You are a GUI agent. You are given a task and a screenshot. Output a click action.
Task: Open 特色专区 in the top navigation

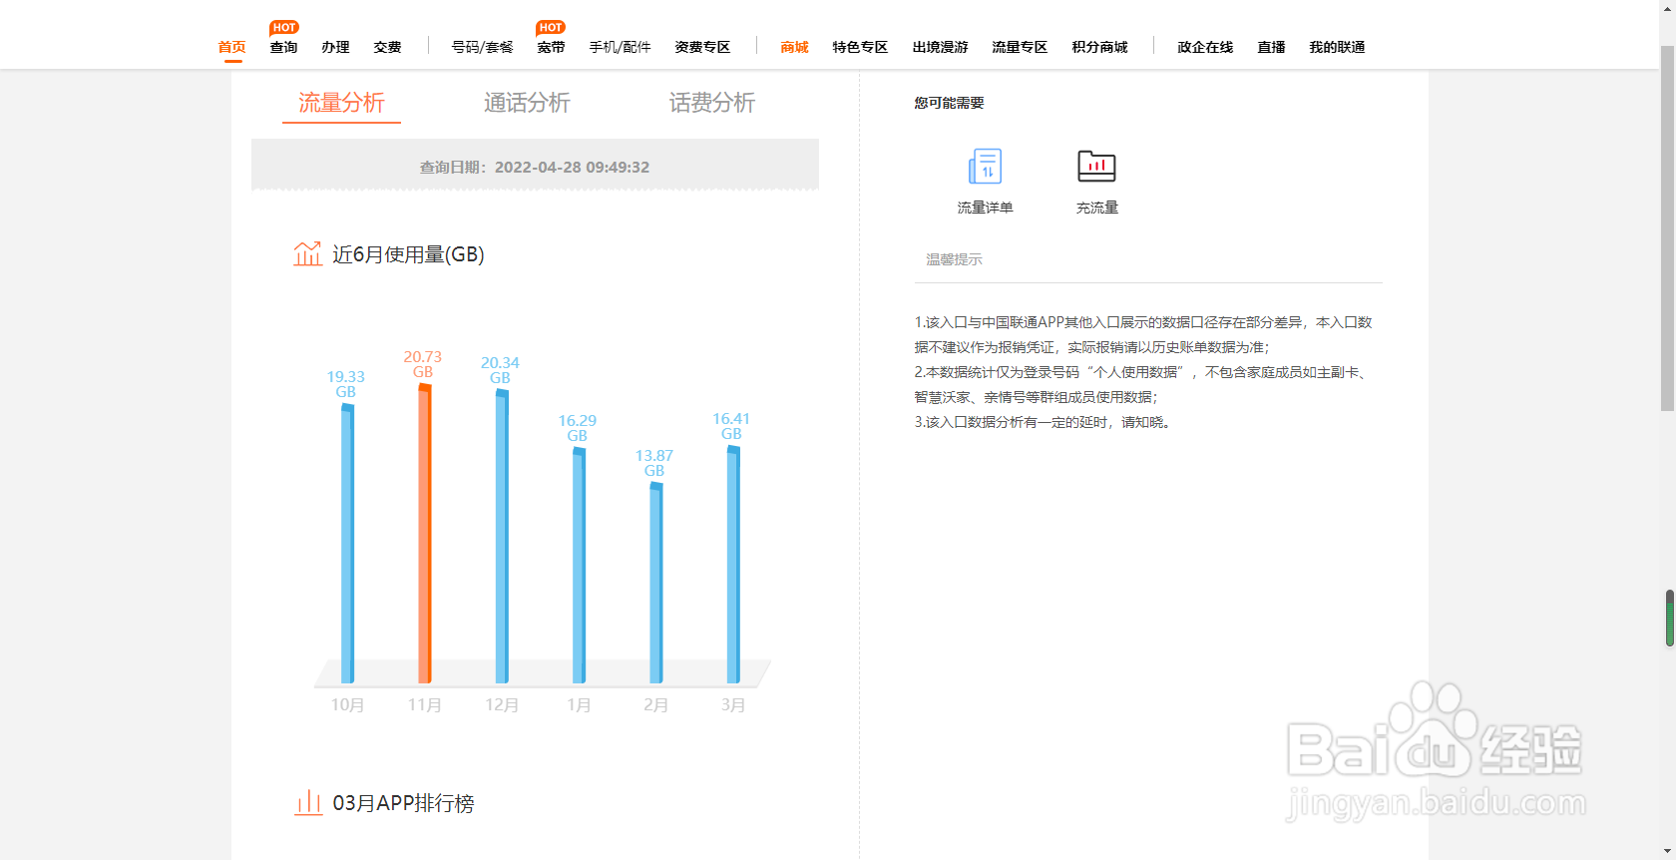[860, 47]
